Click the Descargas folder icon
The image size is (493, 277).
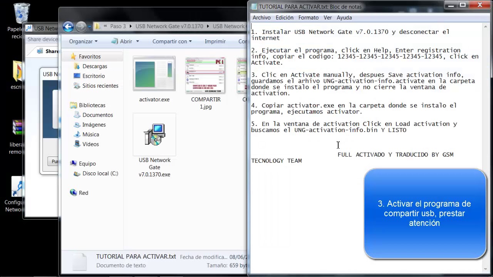click(x=77, y=66)
